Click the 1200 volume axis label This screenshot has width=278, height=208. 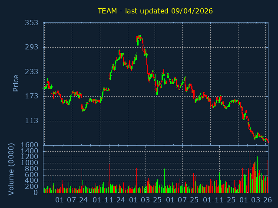click(x=30, y=157)
